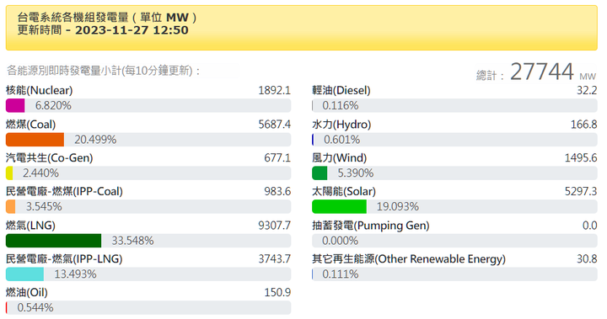This screenshot has height=319, width=607.
Task: Select the yellow Co-Gen bar segment
Action: click(9, 173)
